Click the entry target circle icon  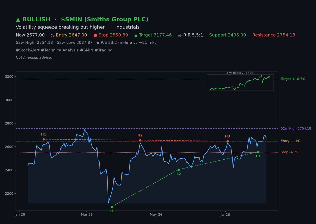[53, 35]
